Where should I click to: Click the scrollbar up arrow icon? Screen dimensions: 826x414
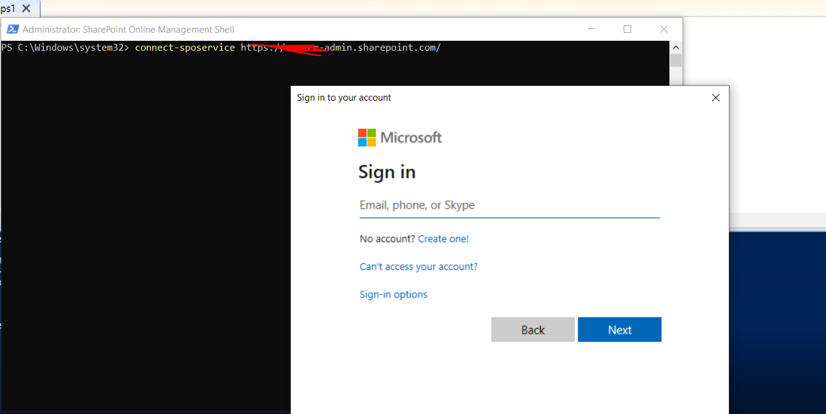(x=676, y=47)
